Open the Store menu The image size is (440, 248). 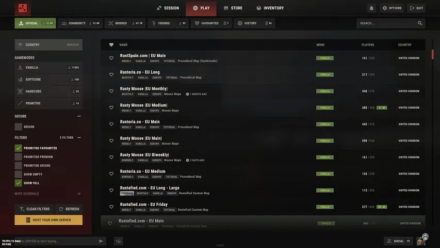coord(233,8)
